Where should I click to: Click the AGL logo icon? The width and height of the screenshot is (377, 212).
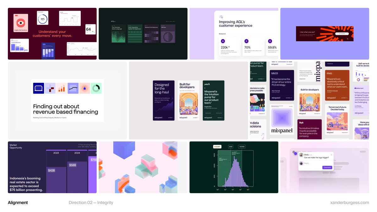coord(221,17)
